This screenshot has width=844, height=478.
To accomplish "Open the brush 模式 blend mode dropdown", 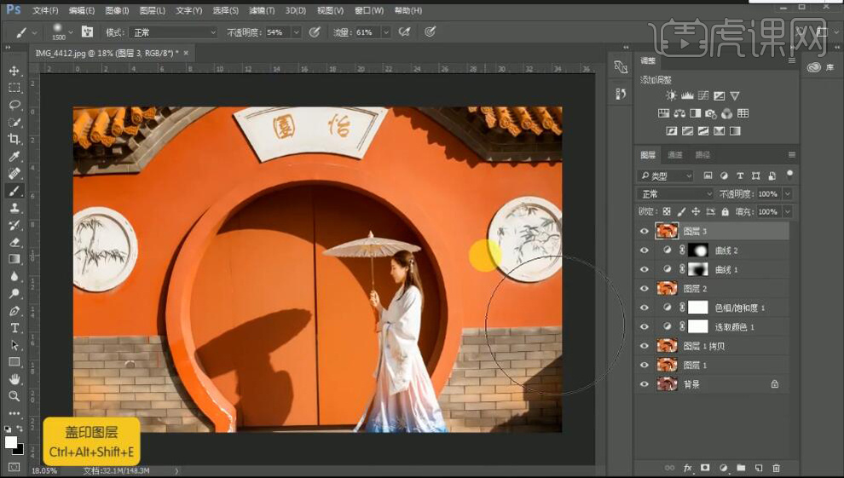I will (x=174, y=32).
